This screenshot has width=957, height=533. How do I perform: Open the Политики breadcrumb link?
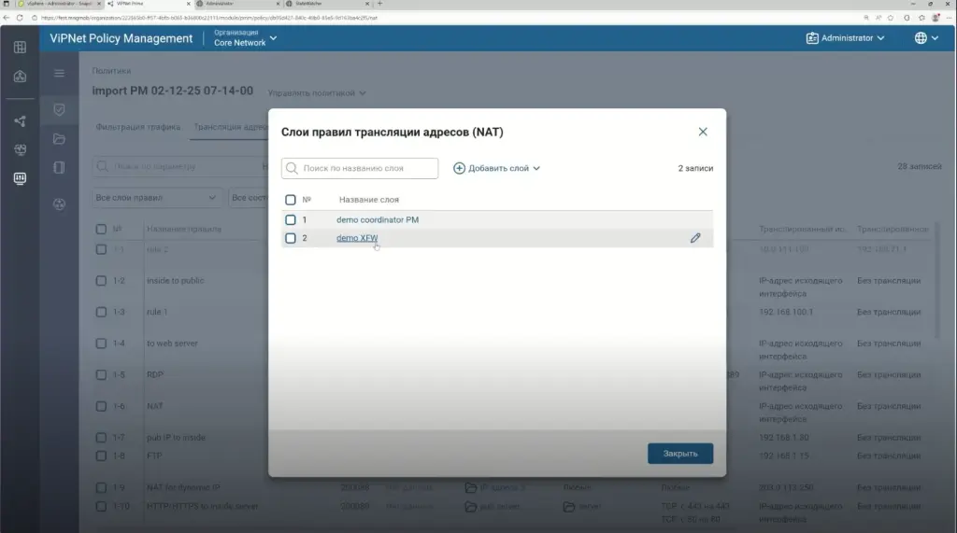pyautogui.click(x=111, y=71)
